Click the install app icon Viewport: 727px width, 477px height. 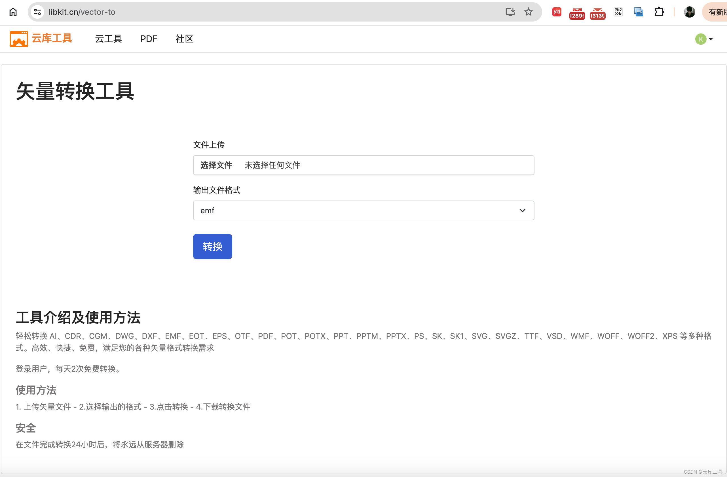510,12
